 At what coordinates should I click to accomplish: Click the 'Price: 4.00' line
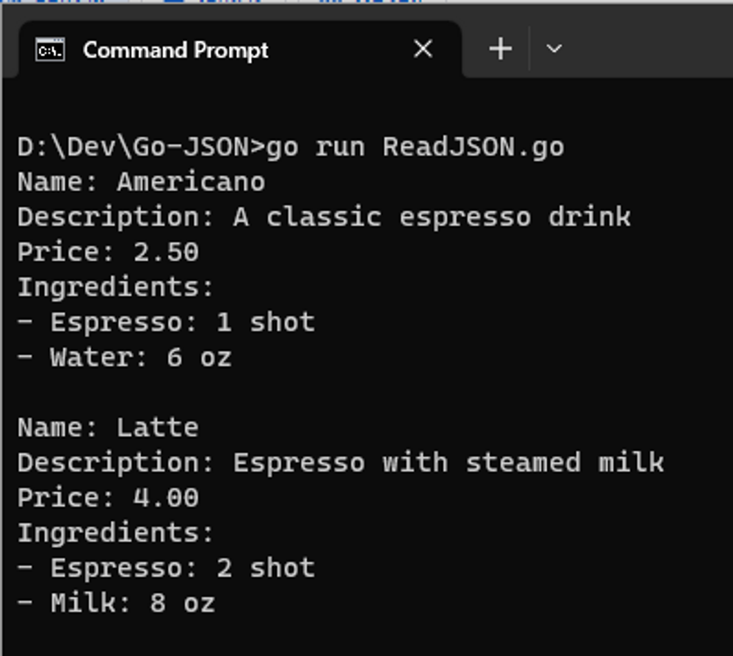click(x=108, y=498)
